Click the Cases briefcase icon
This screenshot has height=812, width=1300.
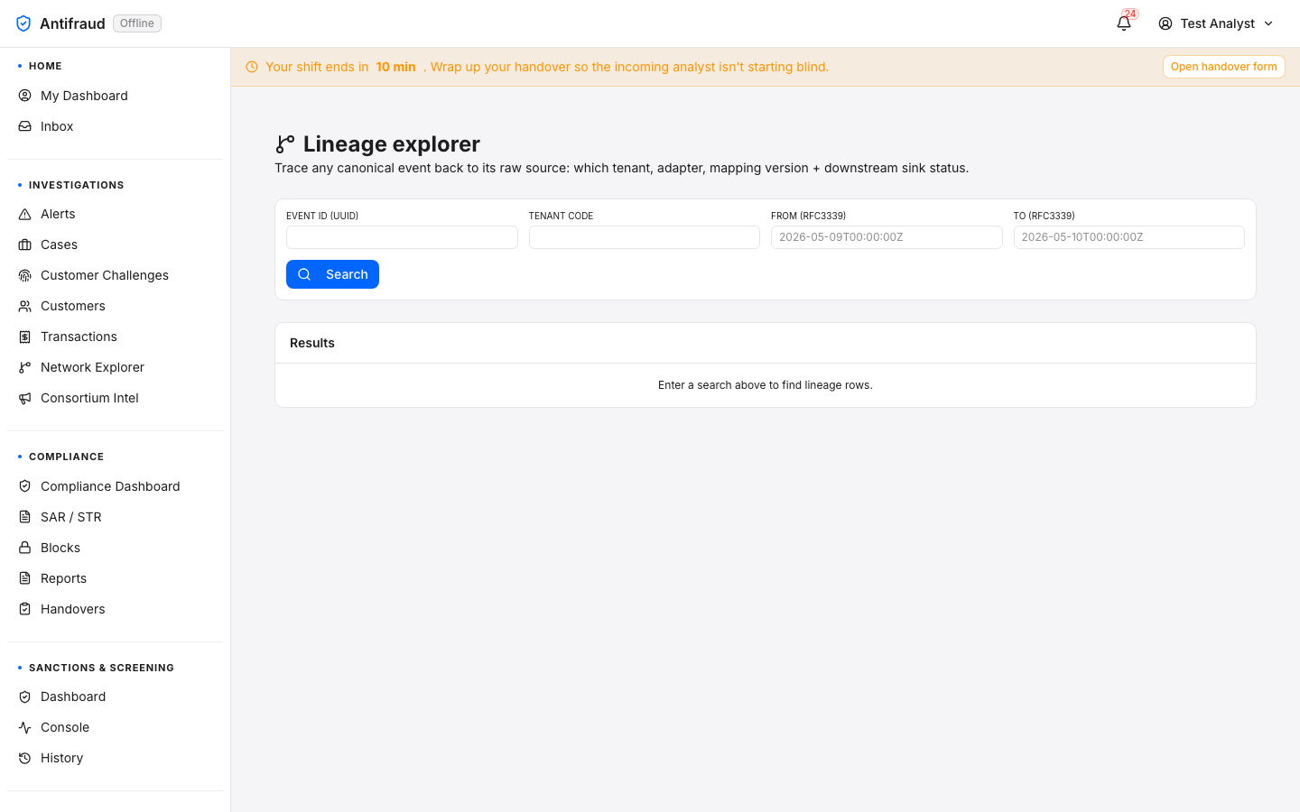pyautogui.click(x=25, y=245)
